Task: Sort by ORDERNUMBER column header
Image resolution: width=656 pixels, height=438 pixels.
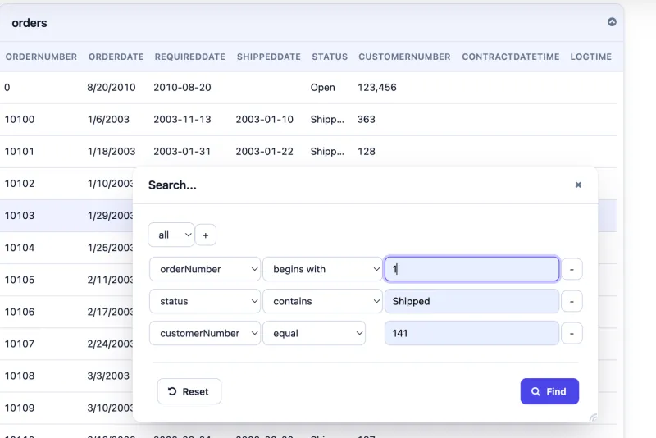Action: pyautogui.click(x=41, y=57)
